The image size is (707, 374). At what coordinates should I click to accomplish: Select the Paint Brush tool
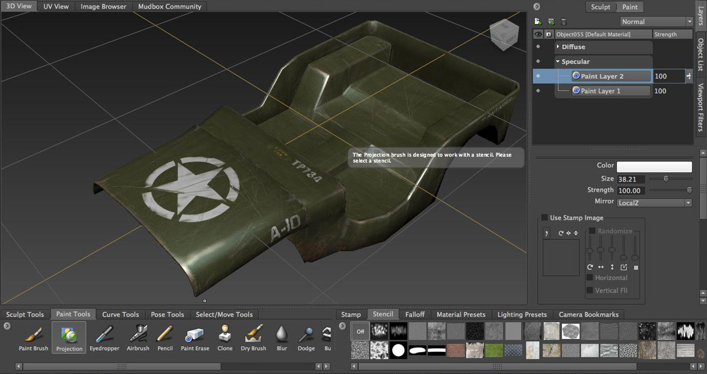click(x=33, y=337)
